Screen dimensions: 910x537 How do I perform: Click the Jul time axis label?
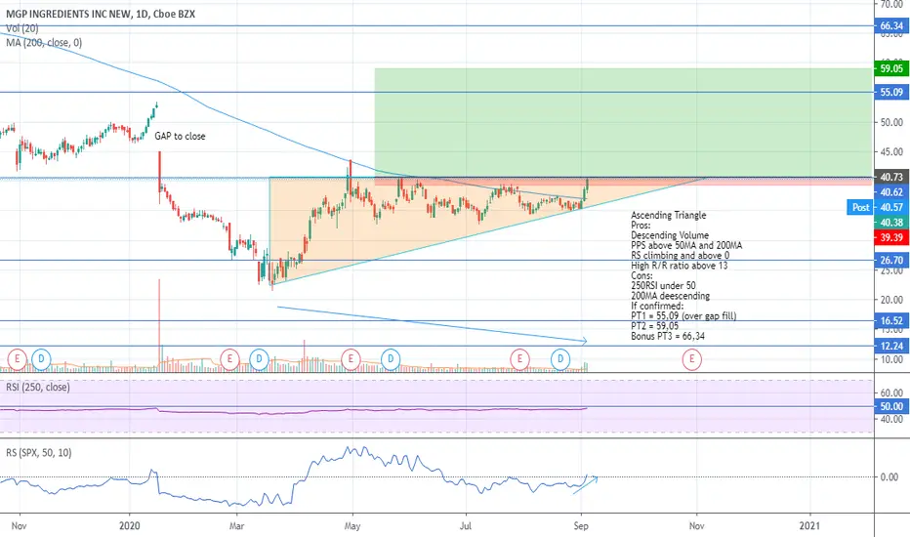[466, 526]
